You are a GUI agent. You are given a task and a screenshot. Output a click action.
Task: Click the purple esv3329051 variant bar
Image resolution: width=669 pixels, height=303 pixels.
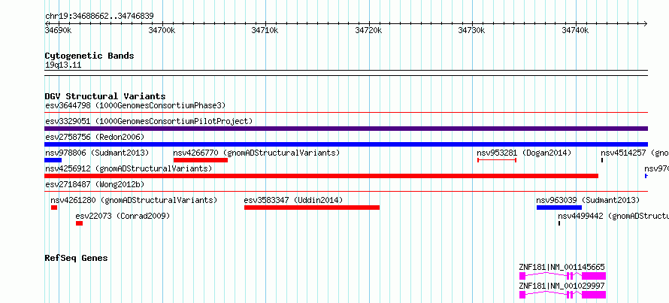point(346,129)
